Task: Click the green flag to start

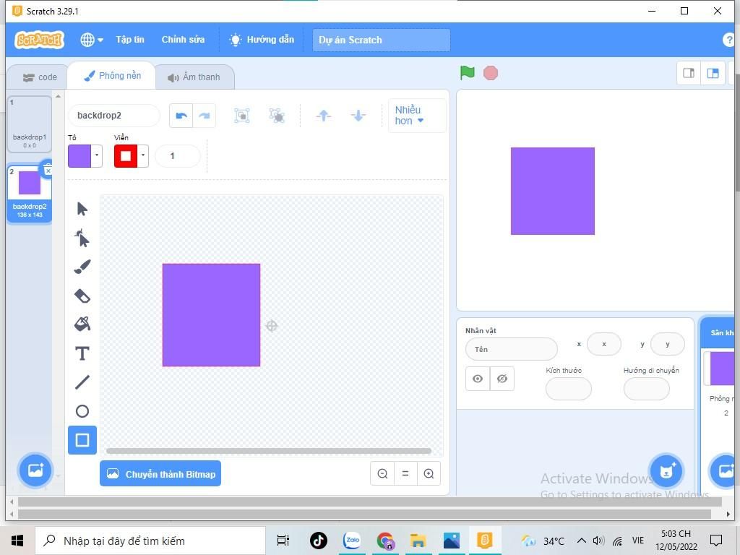Action: tap(468, 73)
